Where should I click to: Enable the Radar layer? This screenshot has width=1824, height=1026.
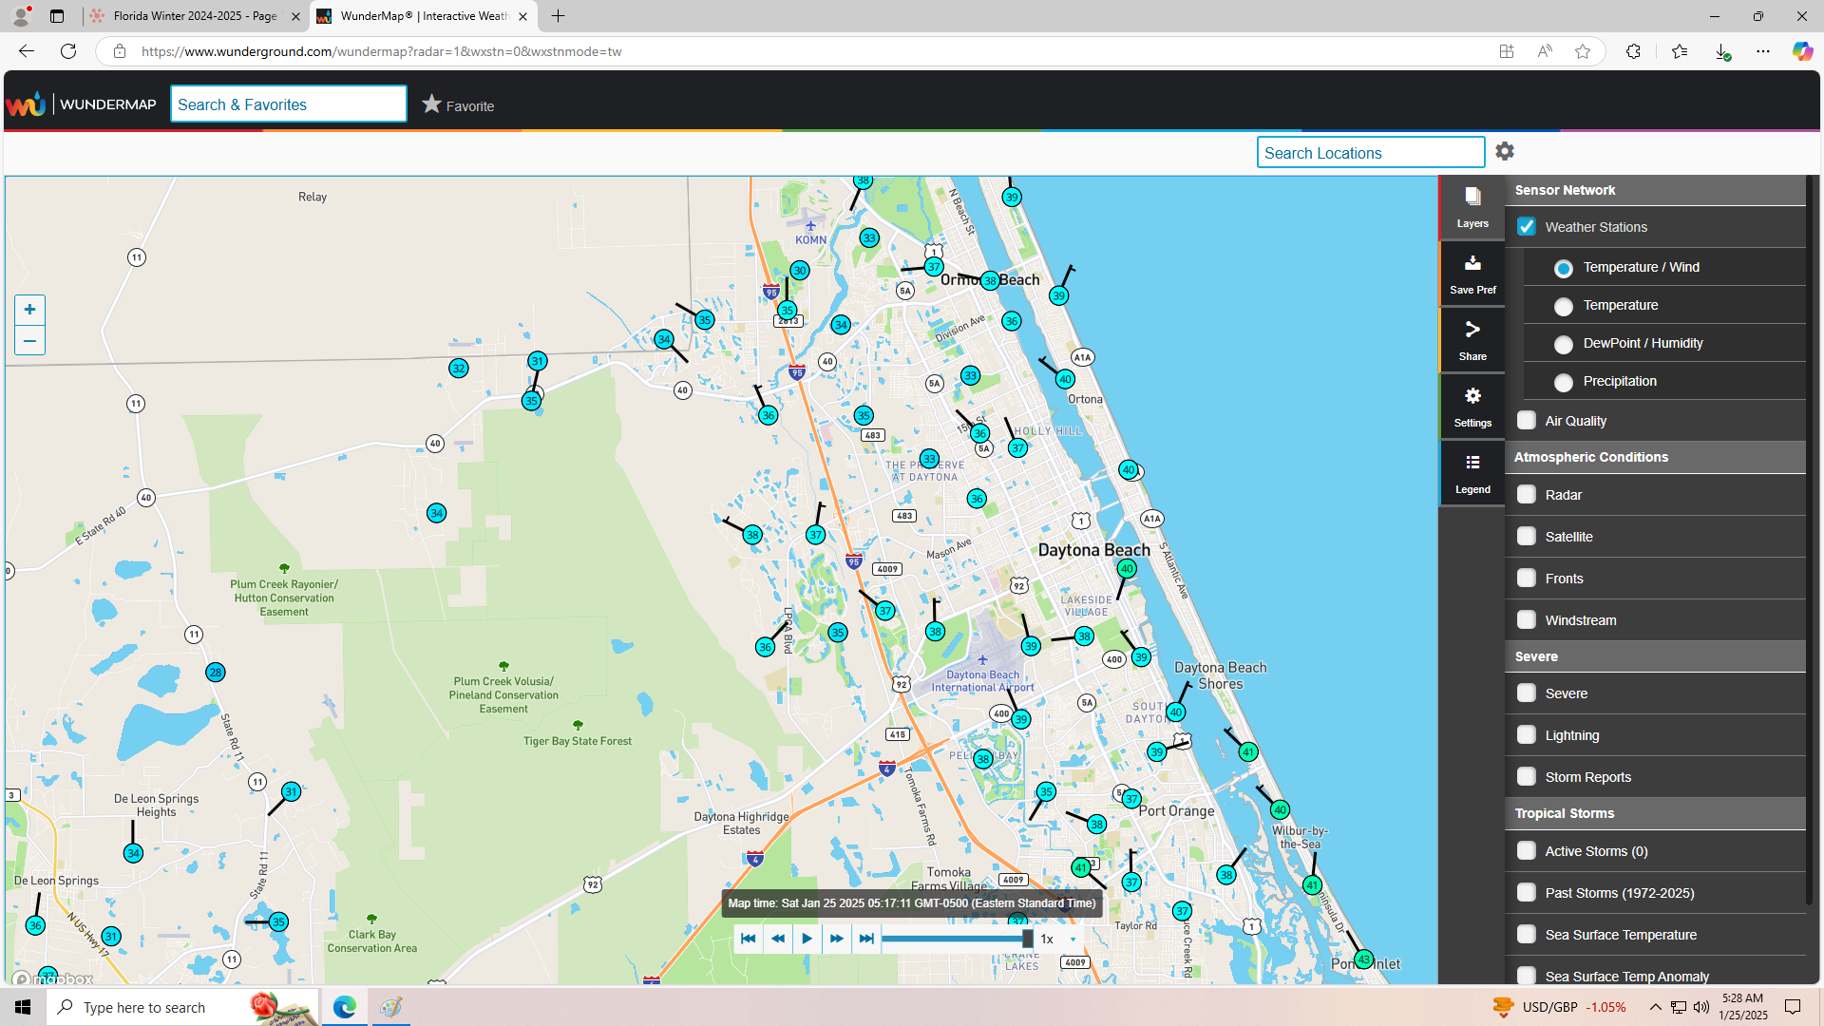click(x=1527, y=494)
